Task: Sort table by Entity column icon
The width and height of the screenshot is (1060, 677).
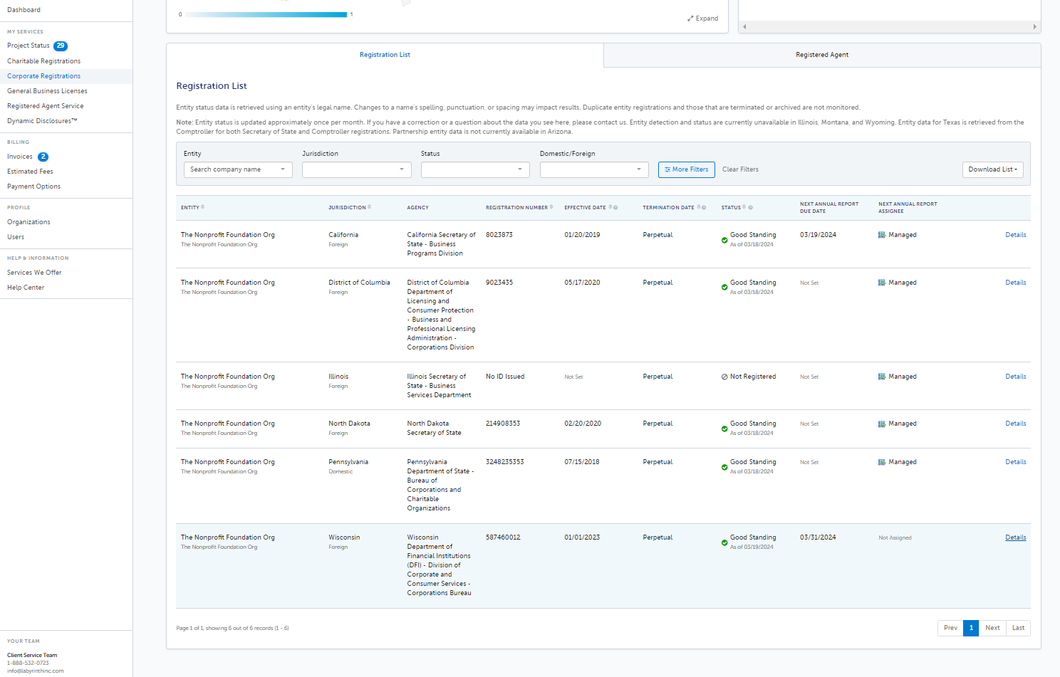Action: pyautogui.click(x=203, y=207)
